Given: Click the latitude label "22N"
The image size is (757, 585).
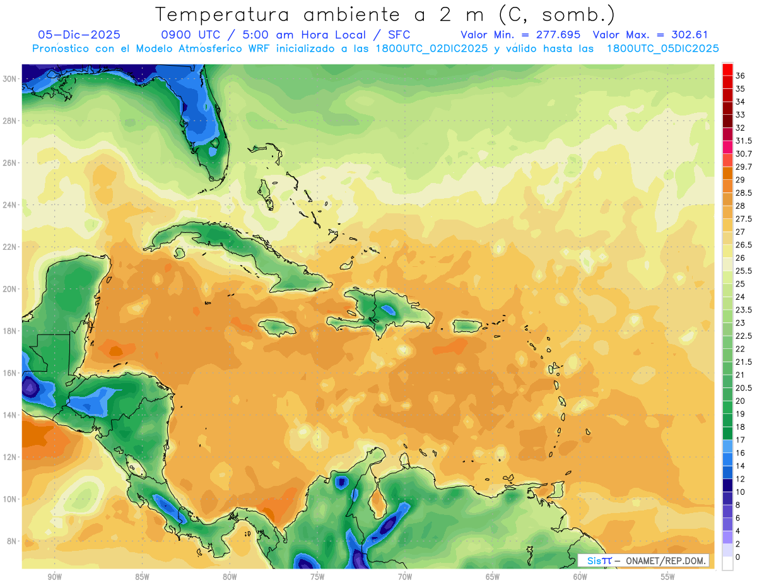Looking at the screenshot, I should 11,247.
